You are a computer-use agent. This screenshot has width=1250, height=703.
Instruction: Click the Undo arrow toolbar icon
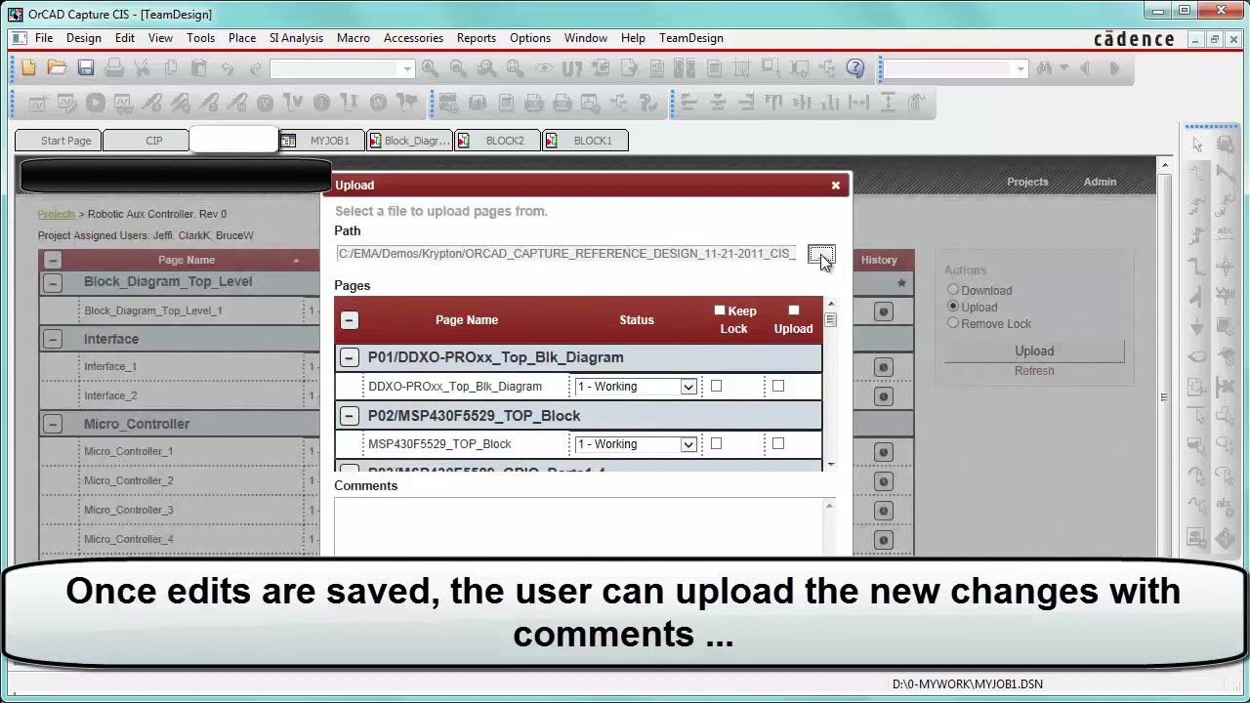(x=228, y=67)
